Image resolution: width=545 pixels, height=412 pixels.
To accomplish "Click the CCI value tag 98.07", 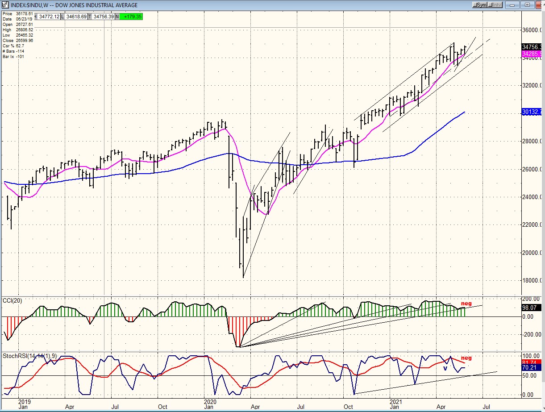I will click(532, 308).
